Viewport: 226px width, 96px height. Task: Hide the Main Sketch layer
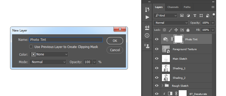157,59
